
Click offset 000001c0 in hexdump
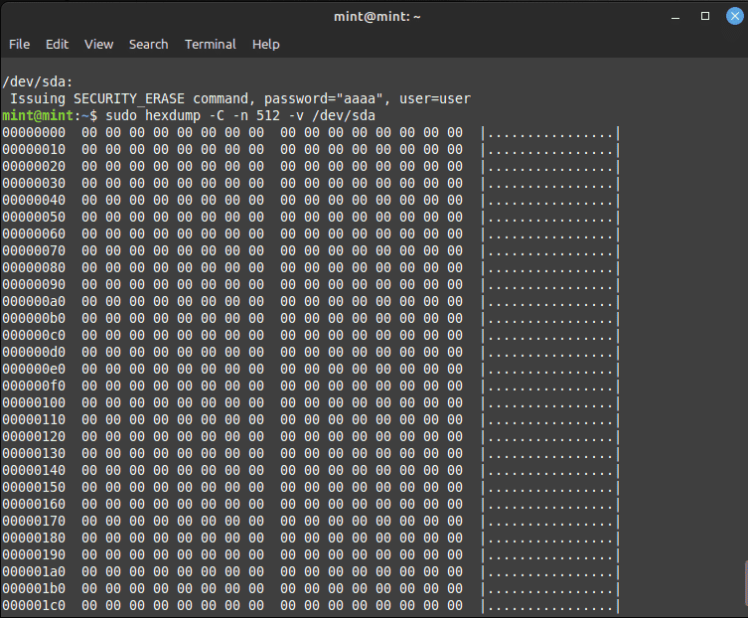[34, 606]
